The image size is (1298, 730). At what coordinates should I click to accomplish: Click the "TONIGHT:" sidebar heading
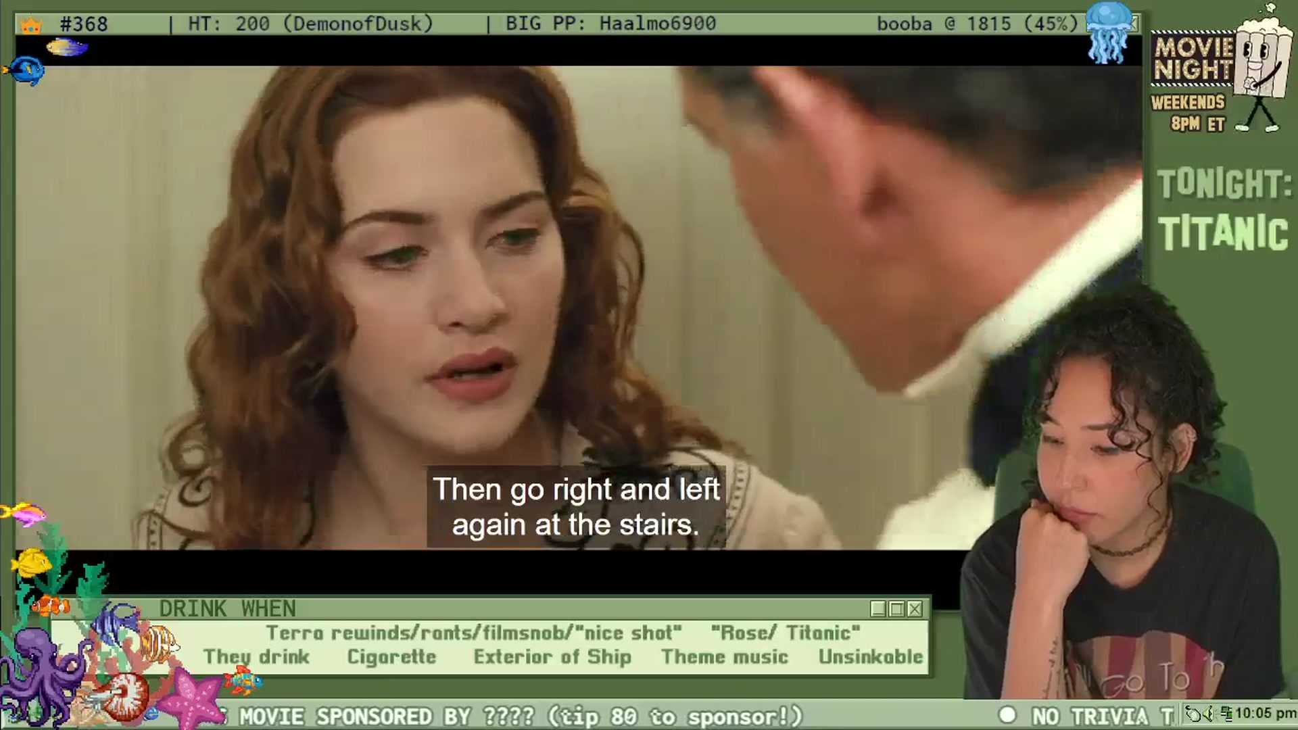1224,183
